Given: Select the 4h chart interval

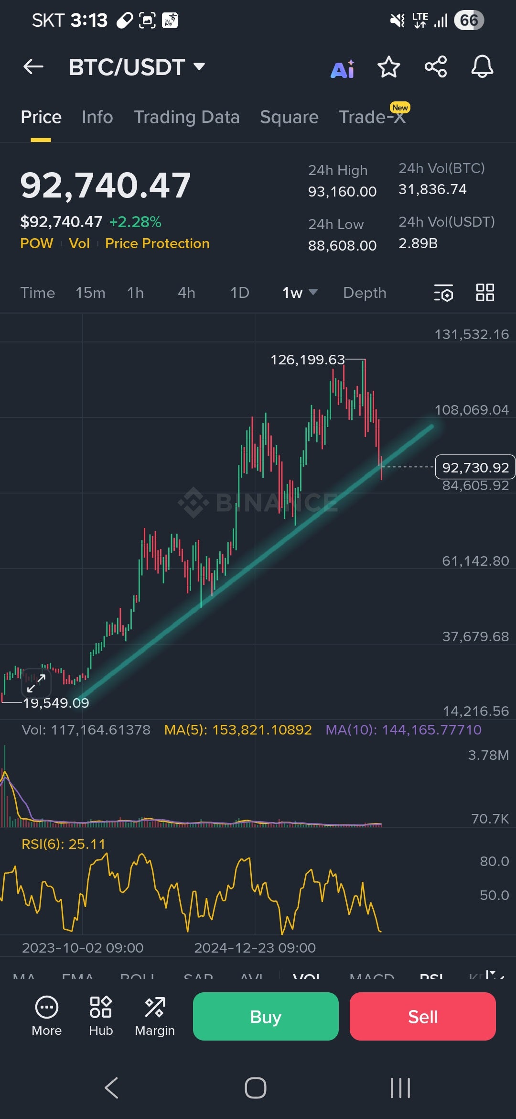Looking at the screenshot, I should tap(186, 293).
